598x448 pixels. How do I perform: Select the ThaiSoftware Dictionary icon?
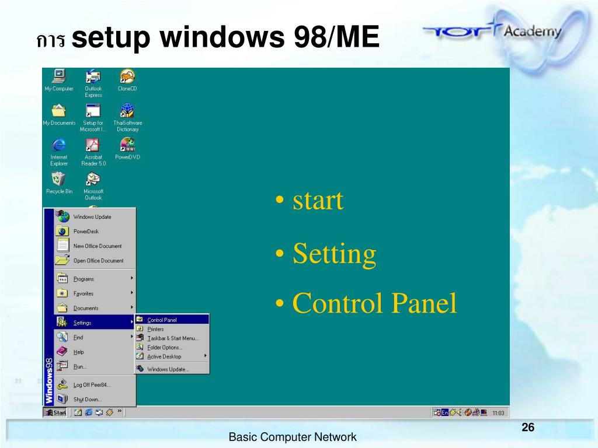[127, 118]
